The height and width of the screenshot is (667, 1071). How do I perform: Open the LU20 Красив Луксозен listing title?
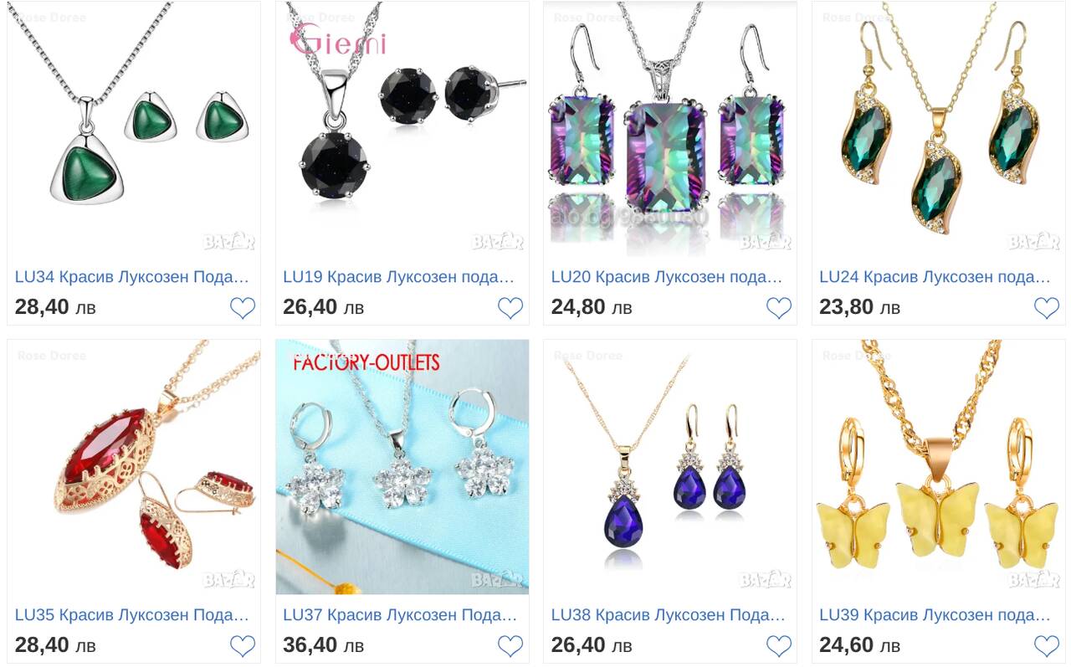coord(668,277)
